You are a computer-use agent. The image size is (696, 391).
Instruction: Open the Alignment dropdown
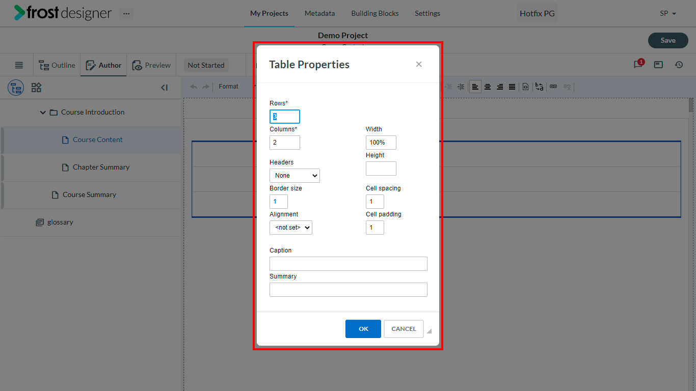pyautogui.click(x=291, y=228)
